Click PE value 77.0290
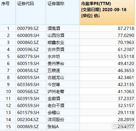The width and height of the screenshot is (136, 131). point(126,35)
